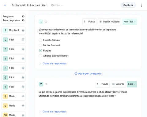Select the Ernesto Sábato answer option

[40, 40]
